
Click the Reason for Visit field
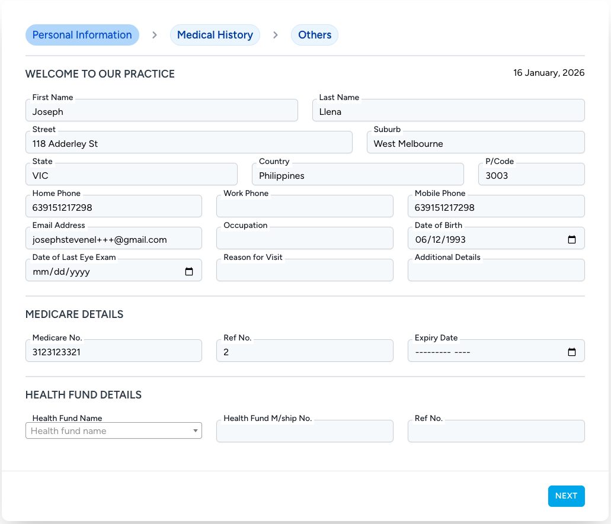pos(305,270)
